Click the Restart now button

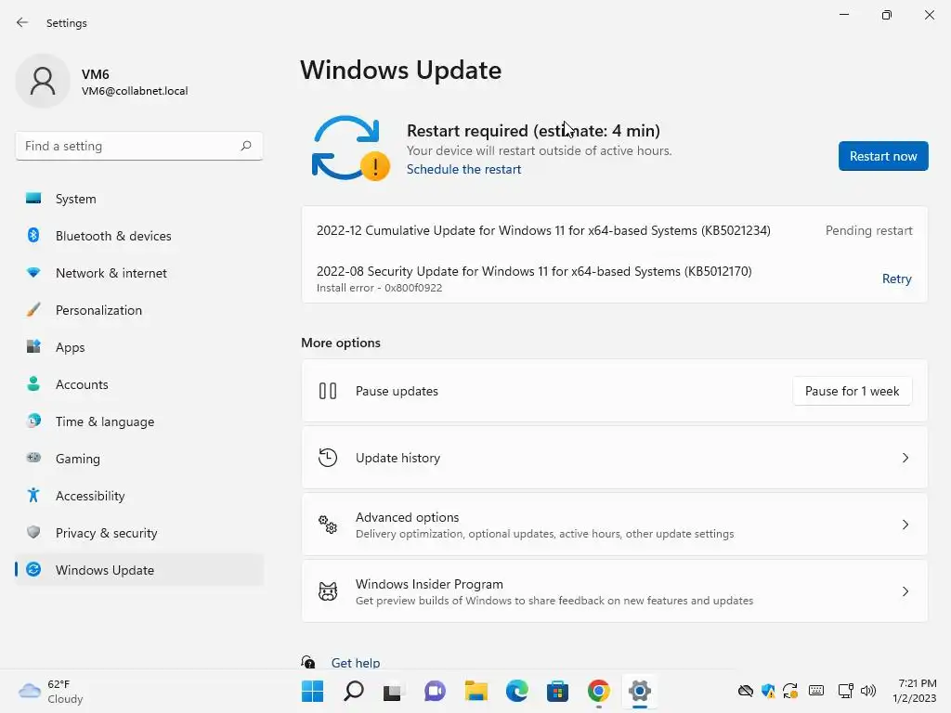[x=883, y=156]
